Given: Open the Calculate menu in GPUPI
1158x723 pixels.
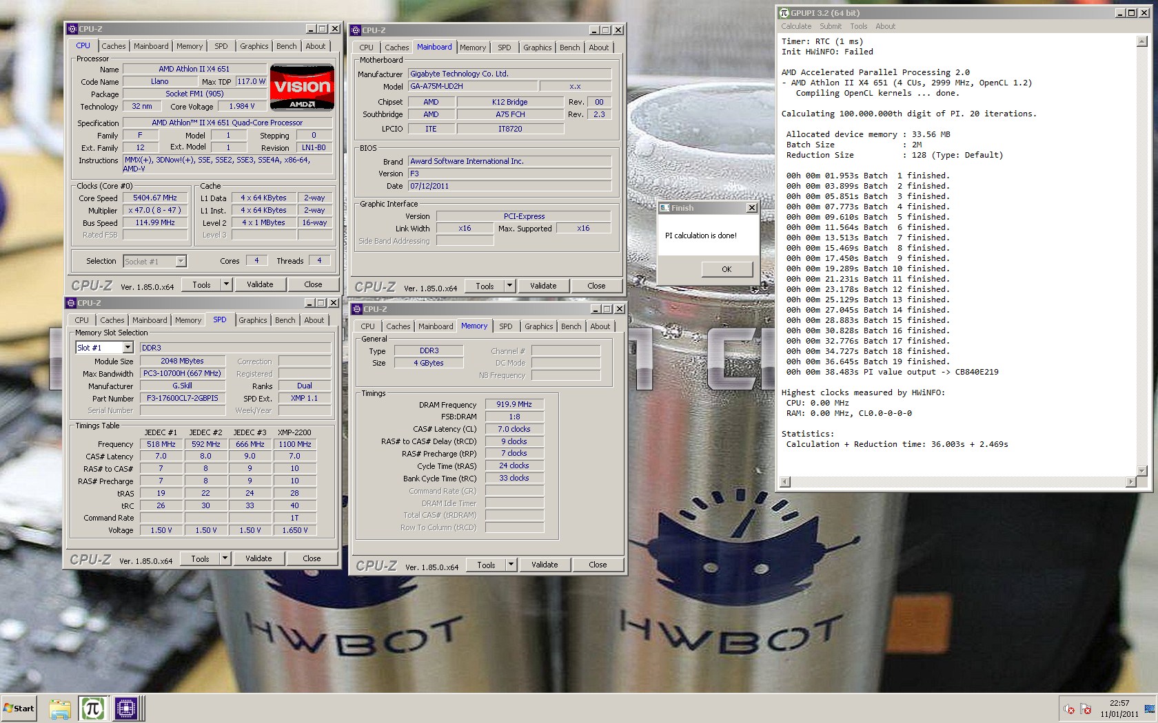Looking at the screenshot, I should point(796,26).
